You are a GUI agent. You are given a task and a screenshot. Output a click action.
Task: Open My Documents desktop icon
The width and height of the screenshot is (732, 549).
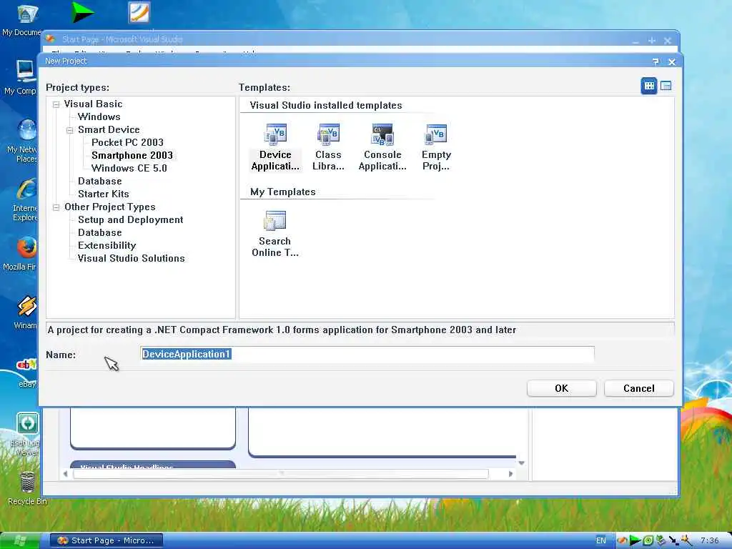pyautogui.click(x=22, y=20)
